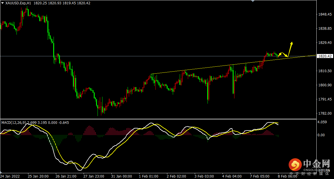Click the 1782.00 price axis label
The image size is (334, 179).
(x=324, y=113)
